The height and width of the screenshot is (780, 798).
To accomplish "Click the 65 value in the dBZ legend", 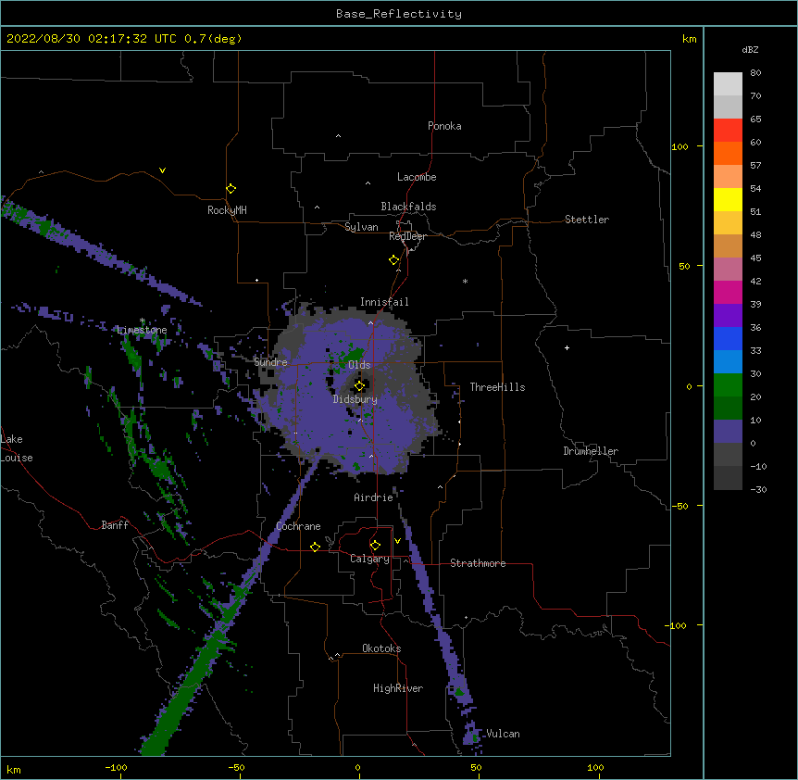I will tap(755, 120).
